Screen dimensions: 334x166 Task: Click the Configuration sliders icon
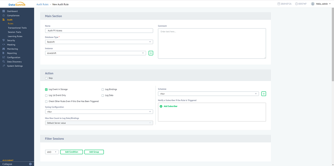pos(3,57)
